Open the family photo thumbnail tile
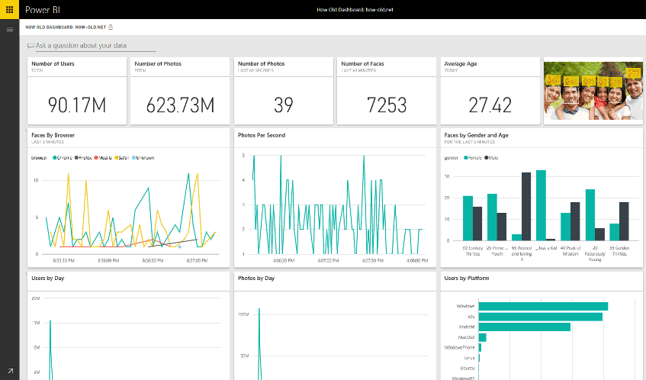 (x=593, y=90)
